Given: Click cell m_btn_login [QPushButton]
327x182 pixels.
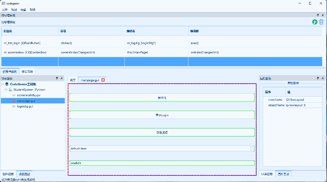Looking at the screenshot, I should click(30, 43).
